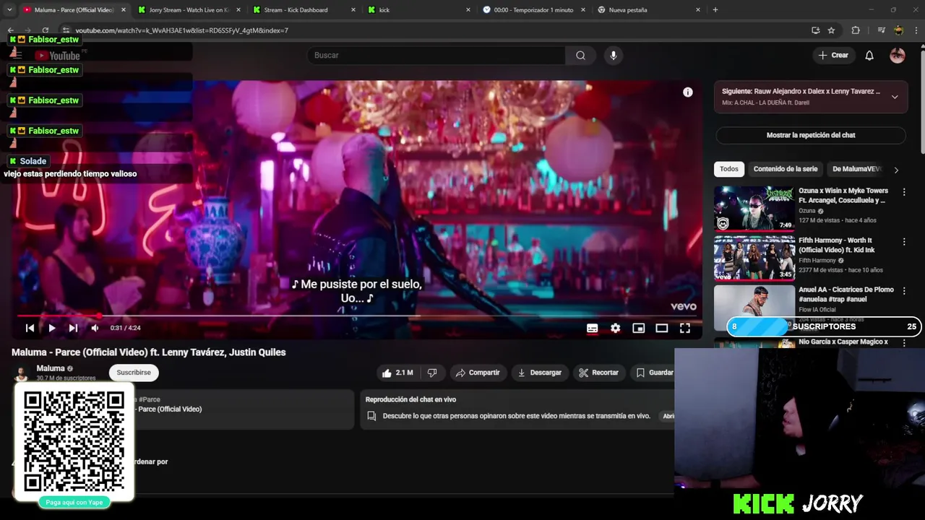Screen dimensions: 925x520
Task: Mute the video volume
Action: coord(95,328)
